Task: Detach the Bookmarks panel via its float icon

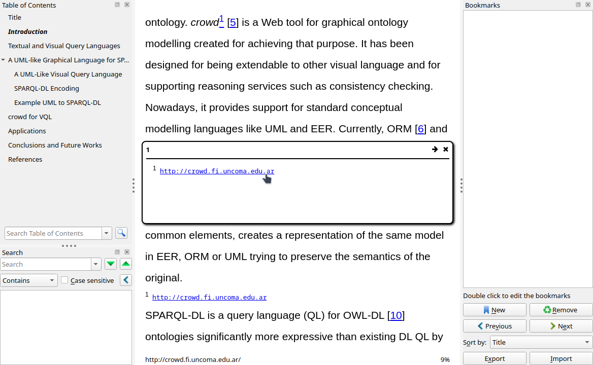Action: 577,5
